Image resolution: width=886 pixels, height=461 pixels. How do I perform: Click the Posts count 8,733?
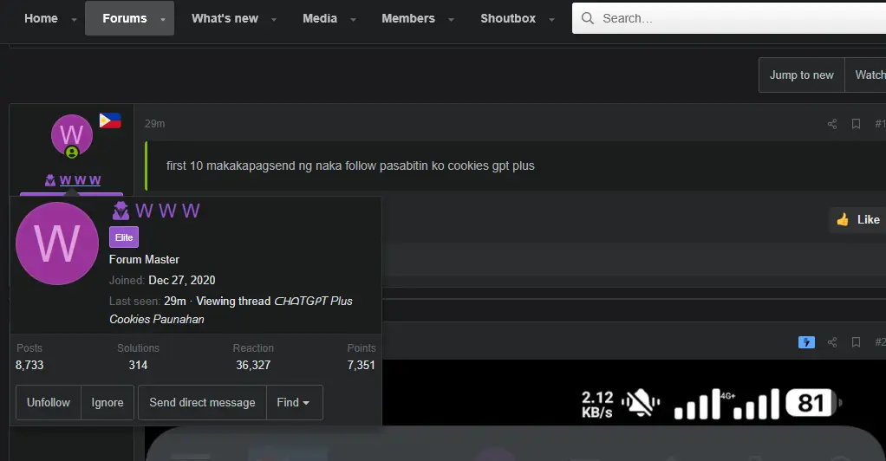pos(29,365)
